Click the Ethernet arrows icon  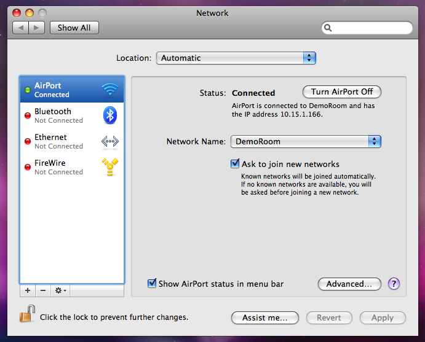click(109, 141)
